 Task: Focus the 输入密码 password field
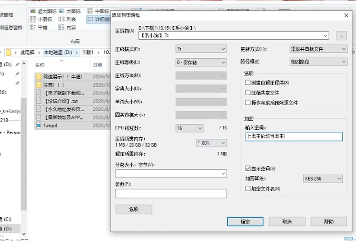pyautogui.click(x=294, y=136)
